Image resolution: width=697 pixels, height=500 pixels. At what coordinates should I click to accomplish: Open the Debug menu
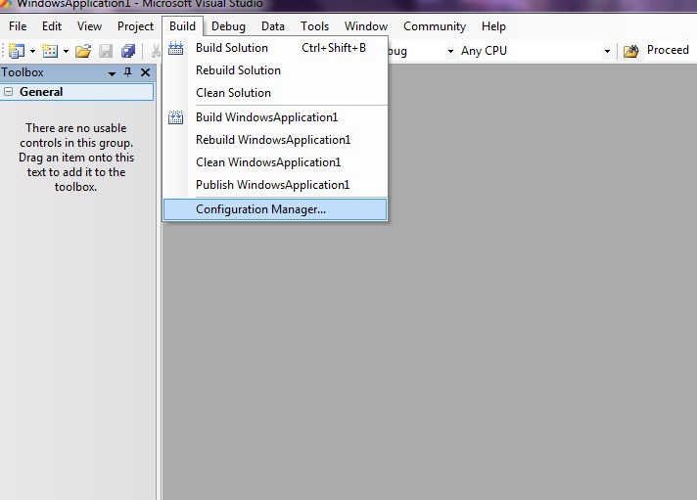(228, 26)
